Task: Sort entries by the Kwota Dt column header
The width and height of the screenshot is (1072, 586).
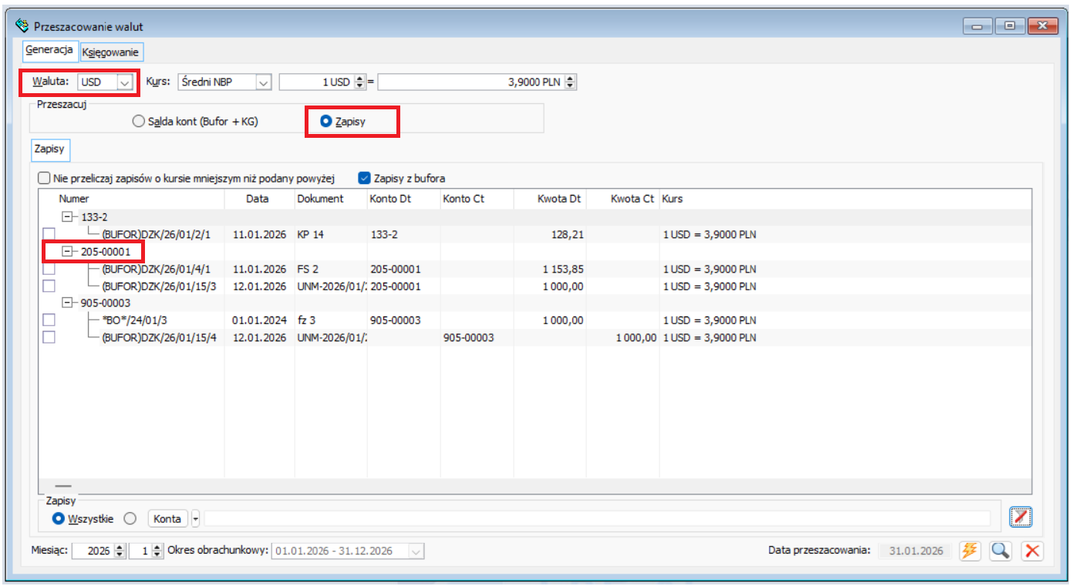Action: point(549,199)
